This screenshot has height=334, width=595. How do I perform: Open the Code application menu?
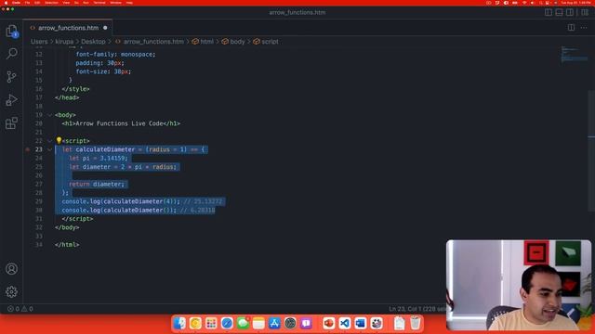(x=16, y=3)
